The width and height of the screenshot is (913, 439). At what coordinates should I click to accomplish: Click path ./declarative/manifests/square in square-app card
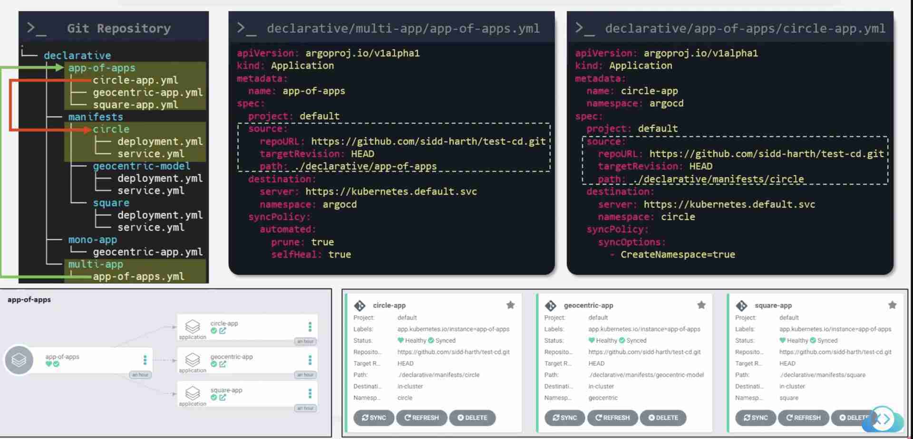click(x=822, y=375)
